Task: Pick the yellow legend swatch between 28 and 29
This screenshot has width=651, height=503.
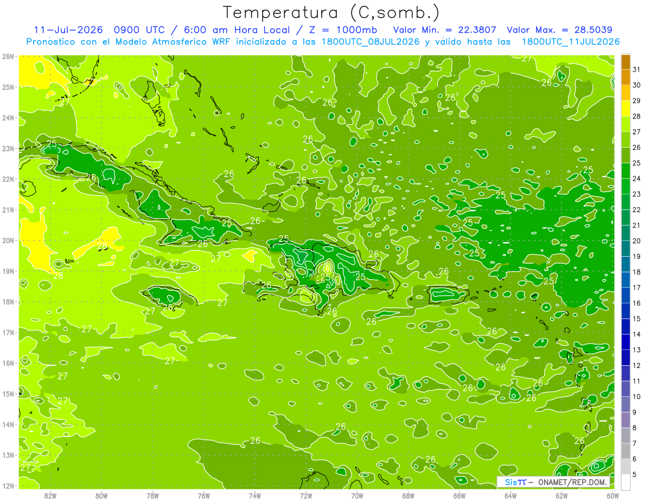Action: (x=626, y=109)
